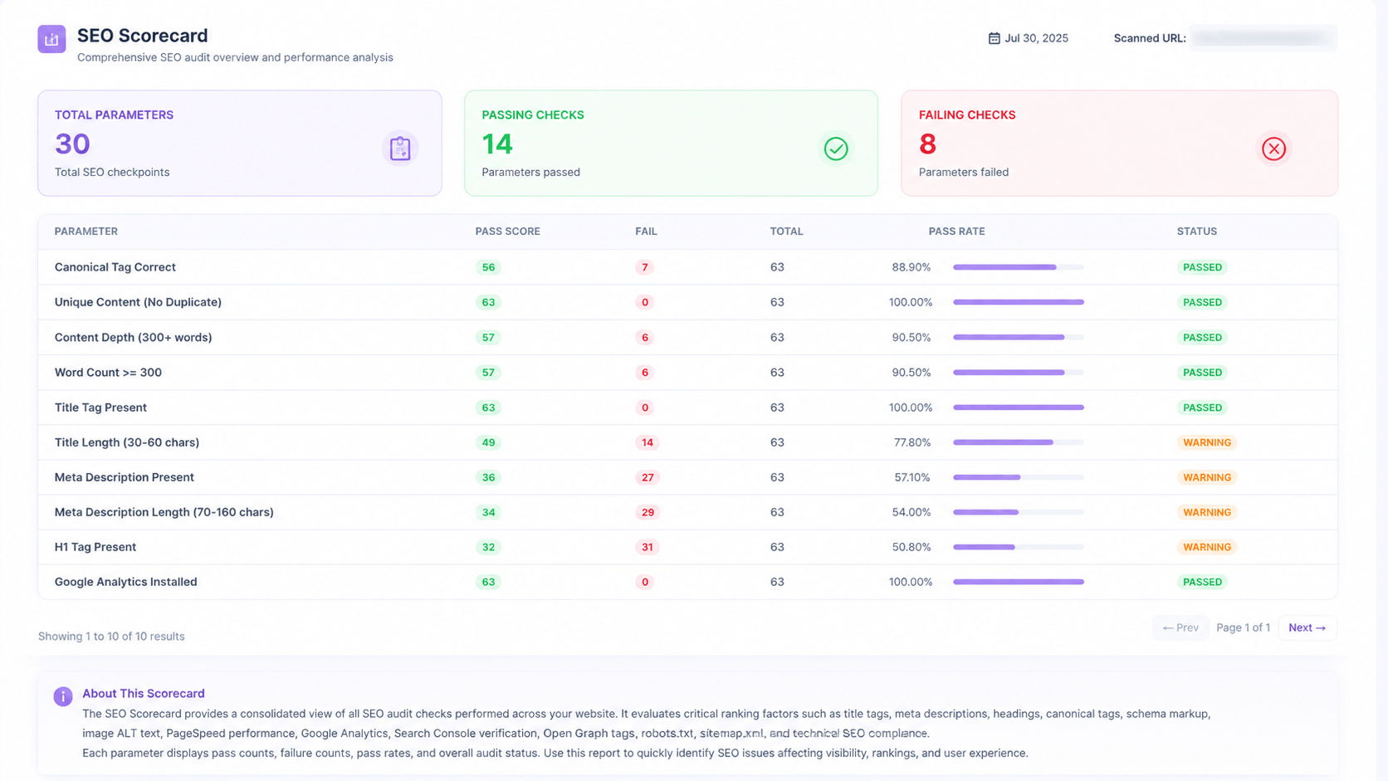1388x781 pixels.
Task: Select the Content Depth (300+ words) row name
Action: (x=133, y=337)
